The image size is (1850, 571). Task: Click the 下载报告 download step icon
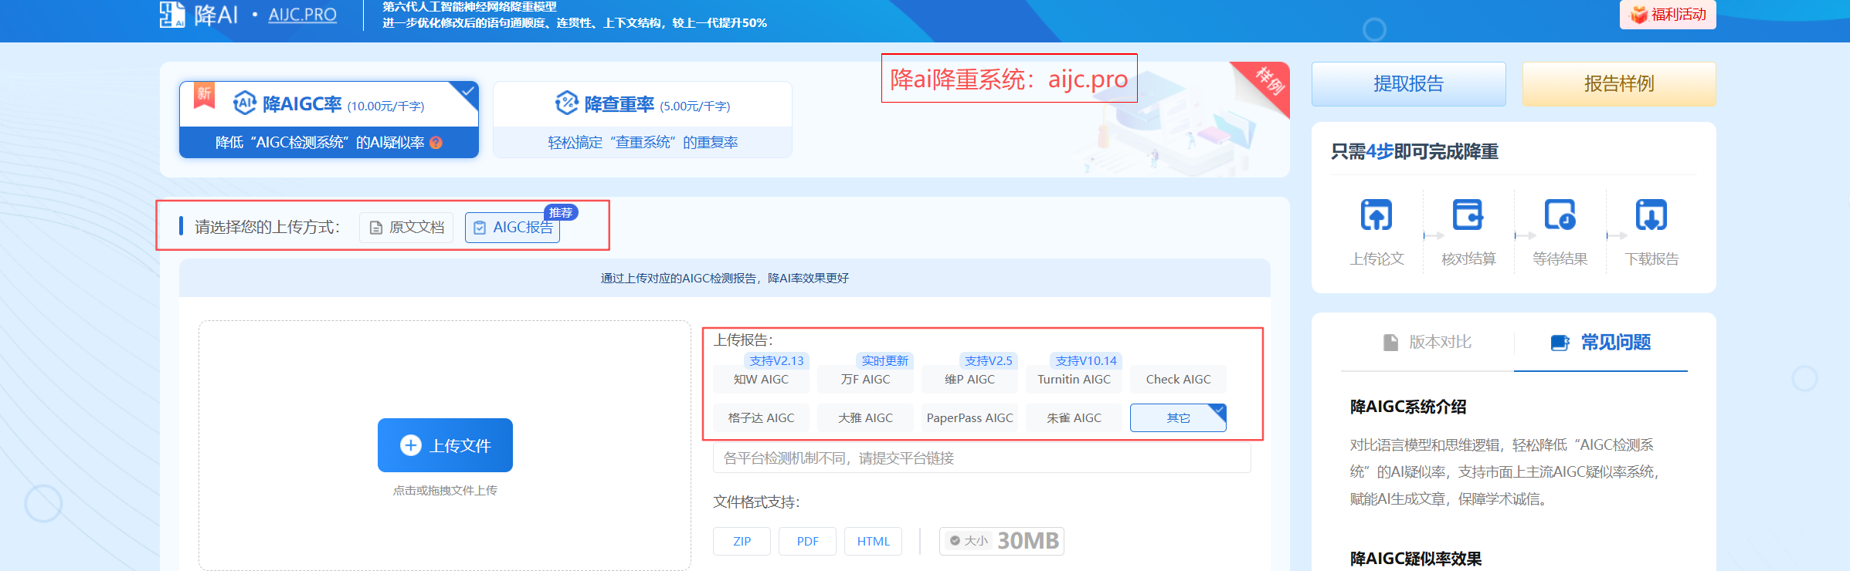pos(1651,215)
